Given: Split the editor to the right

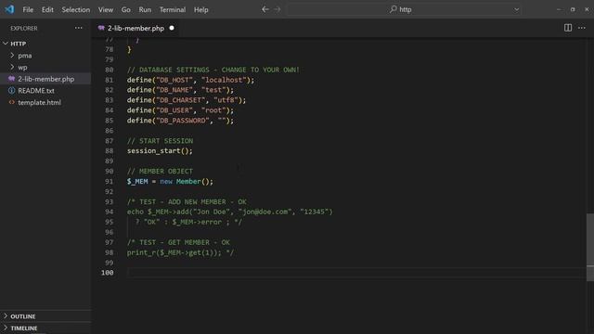Looking at the screenshot, I should (x=567, y=28).
